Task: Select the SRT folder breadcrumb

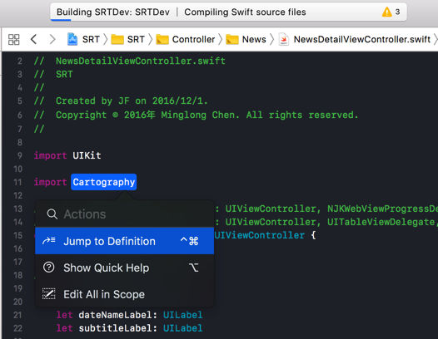Action: point(128,39)
